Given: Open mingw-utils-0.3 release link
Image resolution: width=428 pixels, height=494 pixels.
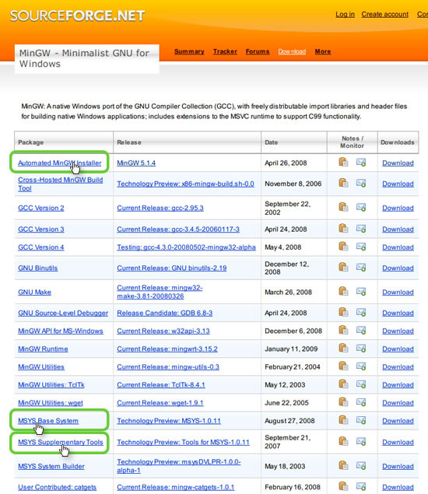Looking at the screenshot, I should pos(168,366).
